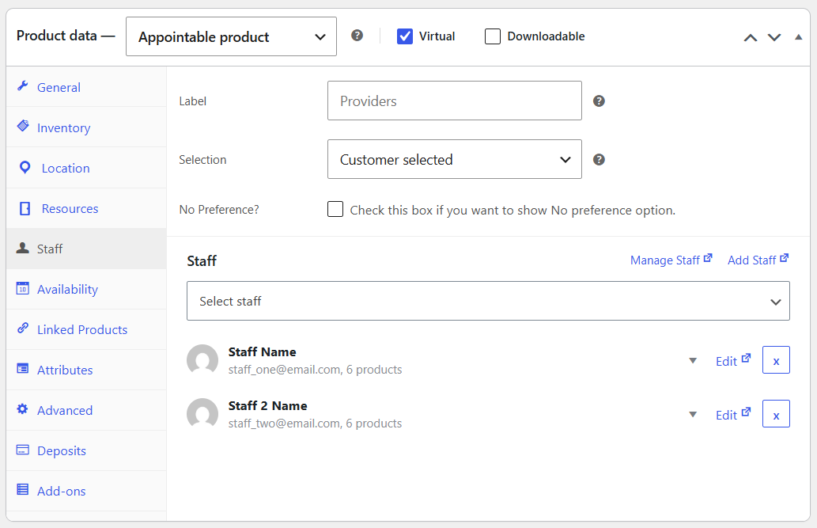Edit the Staff 2 Name entry
The height and width of the screenshot is (528, 817).
(733, 414)
